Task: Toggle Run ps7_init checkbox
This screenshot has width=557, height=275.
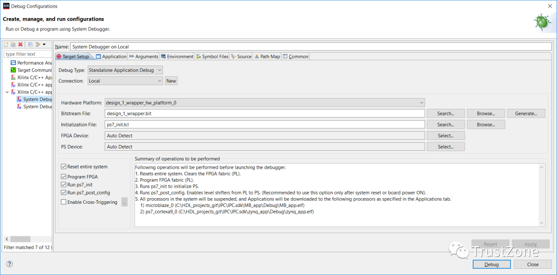Action: [x=63, y=184]
